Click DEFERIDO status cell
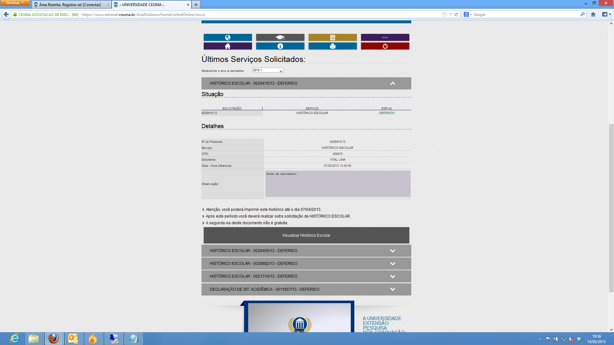 coord(387,113)
